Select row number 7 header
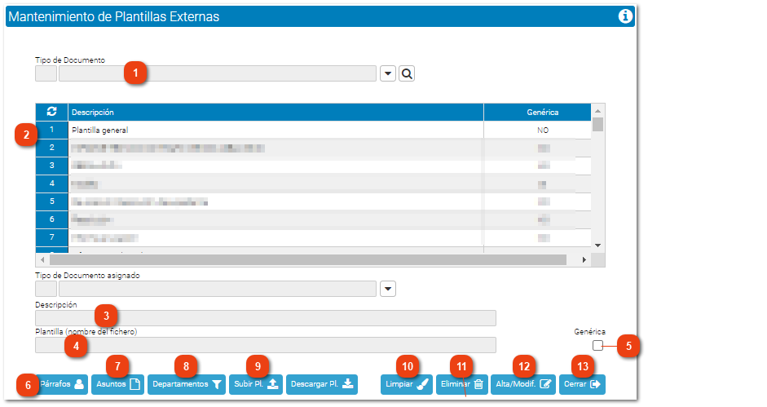 (52, 237)
